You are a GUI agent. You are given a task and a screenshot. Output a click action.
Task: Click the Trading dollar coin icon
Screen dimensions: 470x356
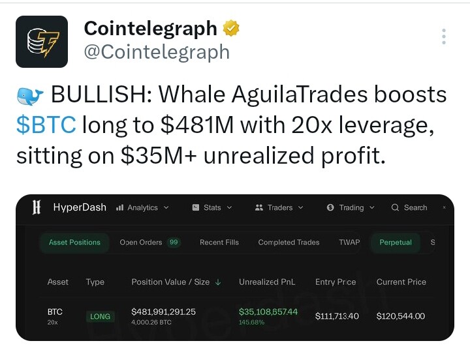pyautogui.click(x=330, y=207)
